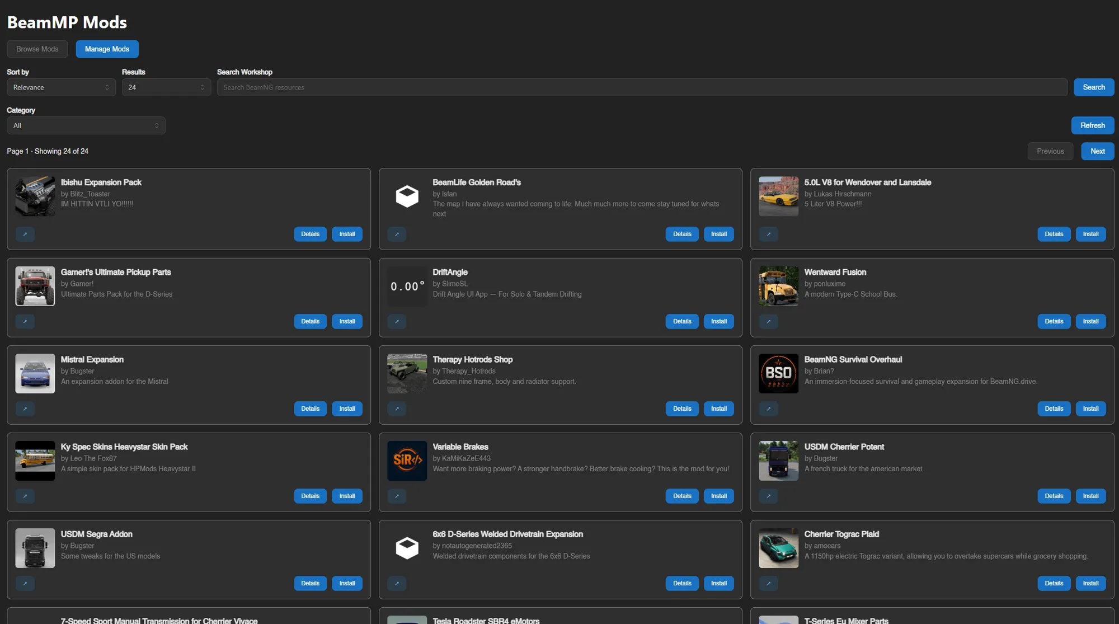Click the yellow car thumbnail for 5.0L V8

pos(778,196)
